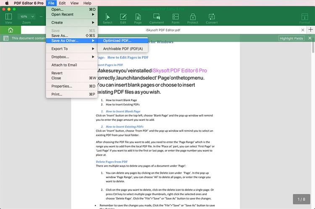Choose Revert from File menu
The width and height of the screenshot is (315, 209).
coord(72,73)
